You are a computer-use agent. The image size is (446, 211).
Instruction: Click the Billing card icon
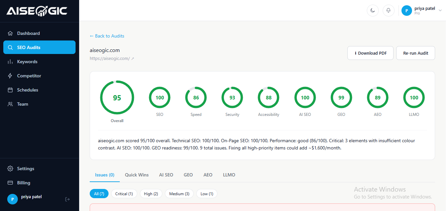pyautogui.click(x=10, y=183)
